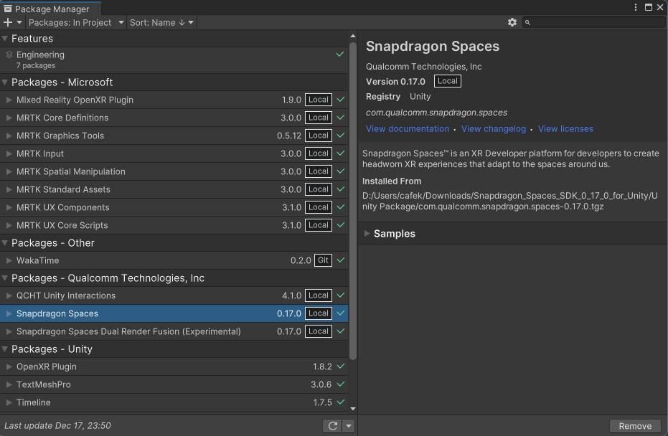The width and height of the screenshot is (668, 436).
Task: Expand the MRTK Graphics Tools row arrow
Action: click(9, 136)
